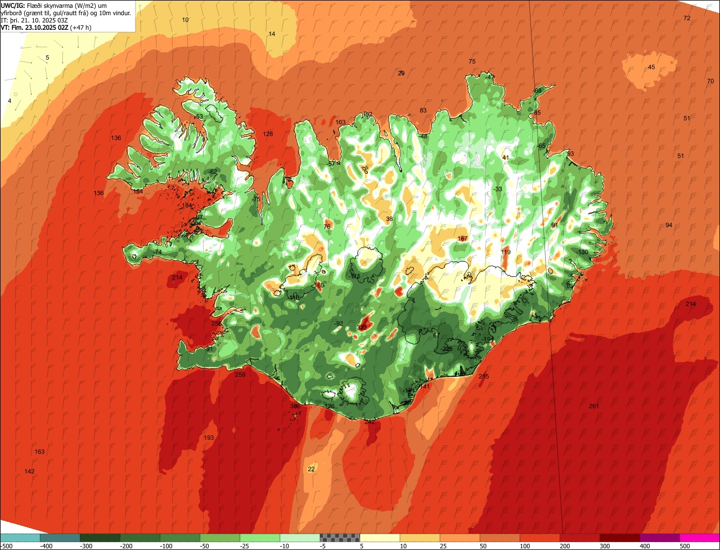Click the checkered -5 to 5 legend swatch
Viewport: 720px width, 550px height.
coord(340,538)
